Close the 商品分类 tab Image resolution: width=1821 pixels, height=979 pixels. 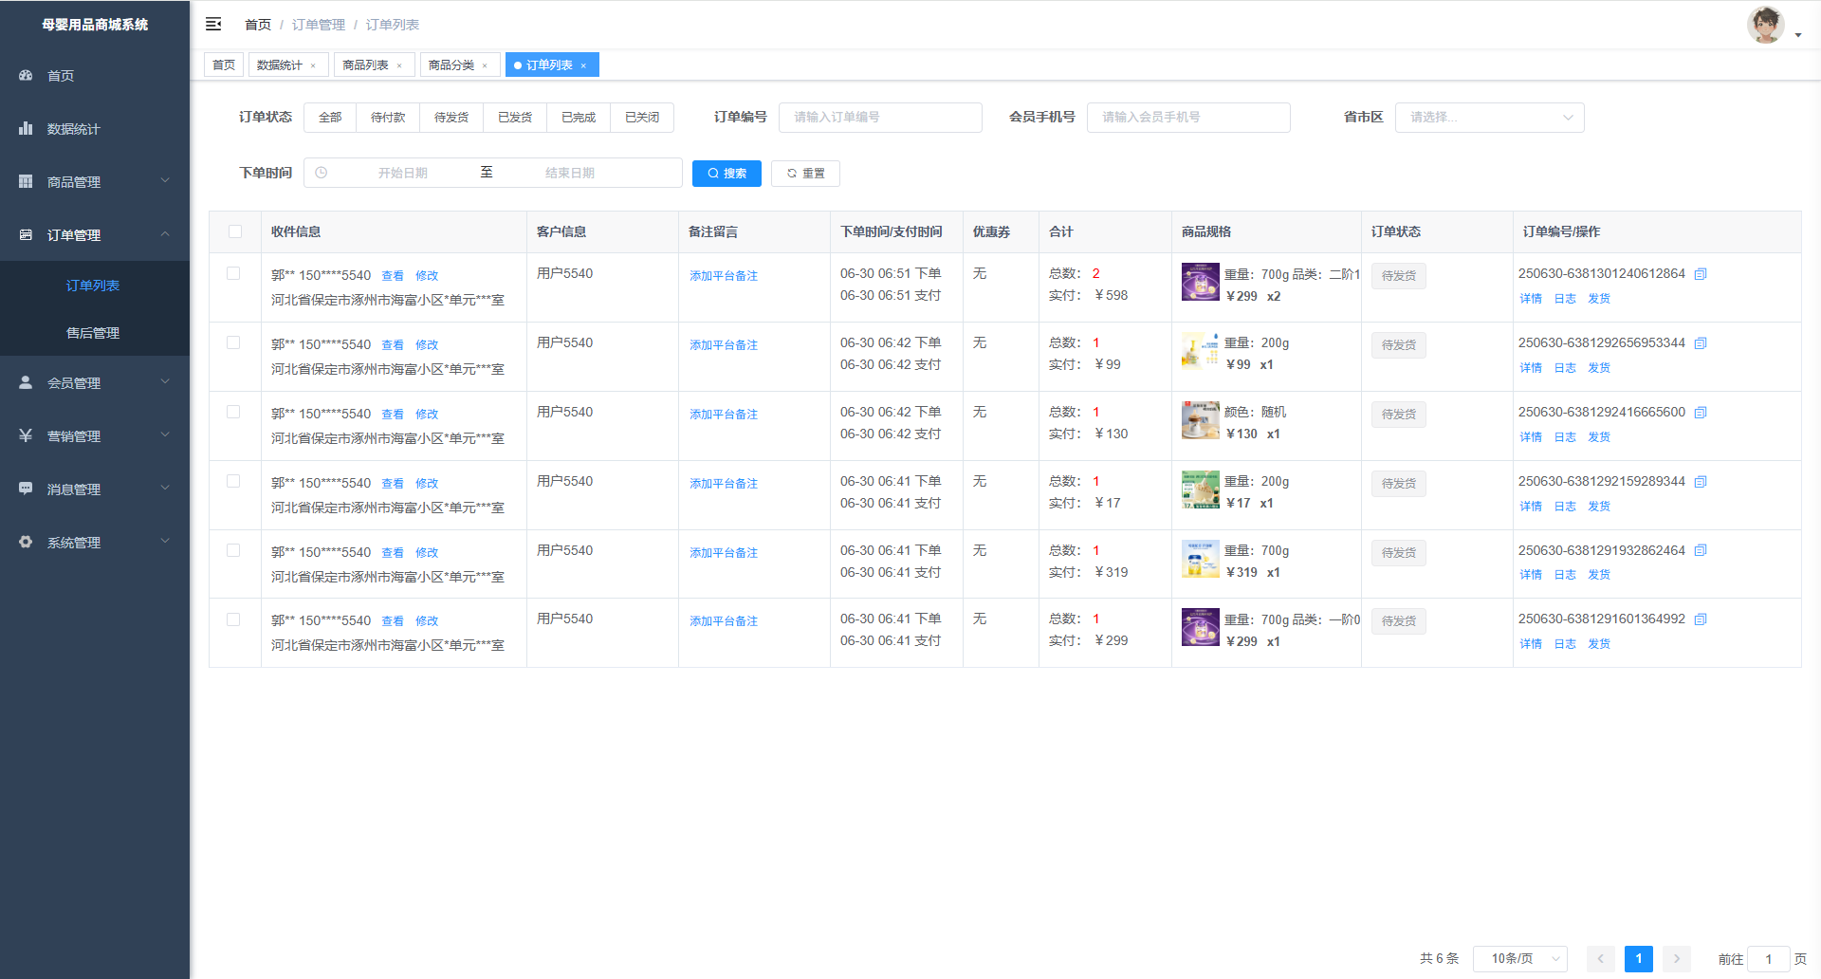pyautogui.click(x=485, y=65)
